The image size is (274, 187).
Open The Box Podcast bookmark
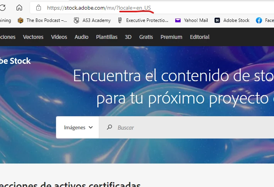42,20
